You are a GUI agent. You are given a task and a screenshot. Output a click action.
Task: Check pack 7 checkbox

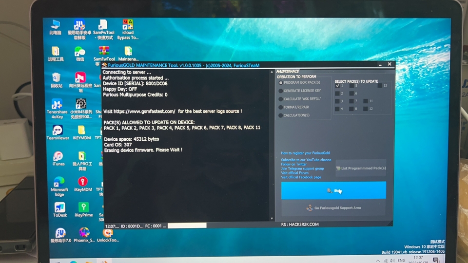[x=351, y=101]
